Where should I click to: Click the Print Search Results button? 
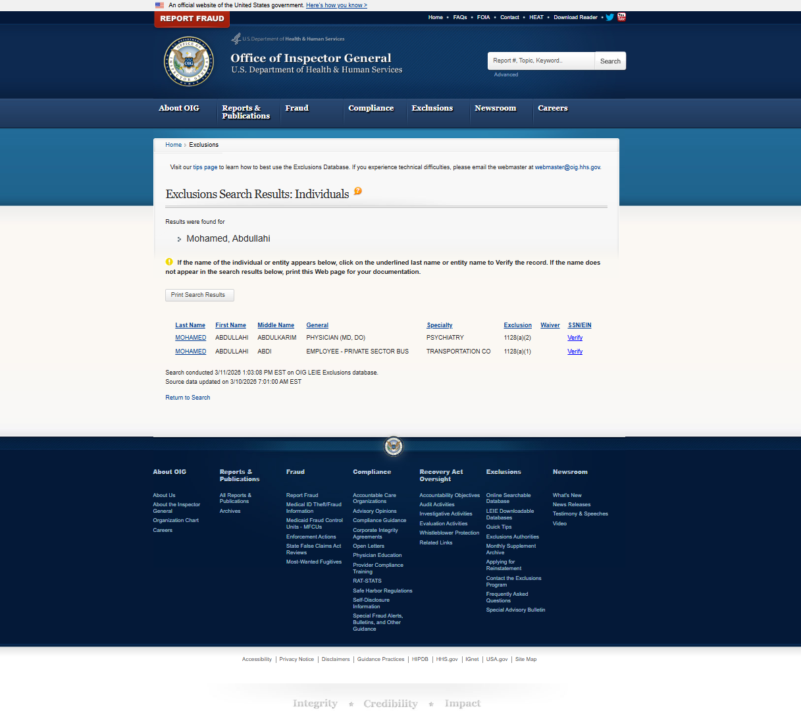pos(199,295)
